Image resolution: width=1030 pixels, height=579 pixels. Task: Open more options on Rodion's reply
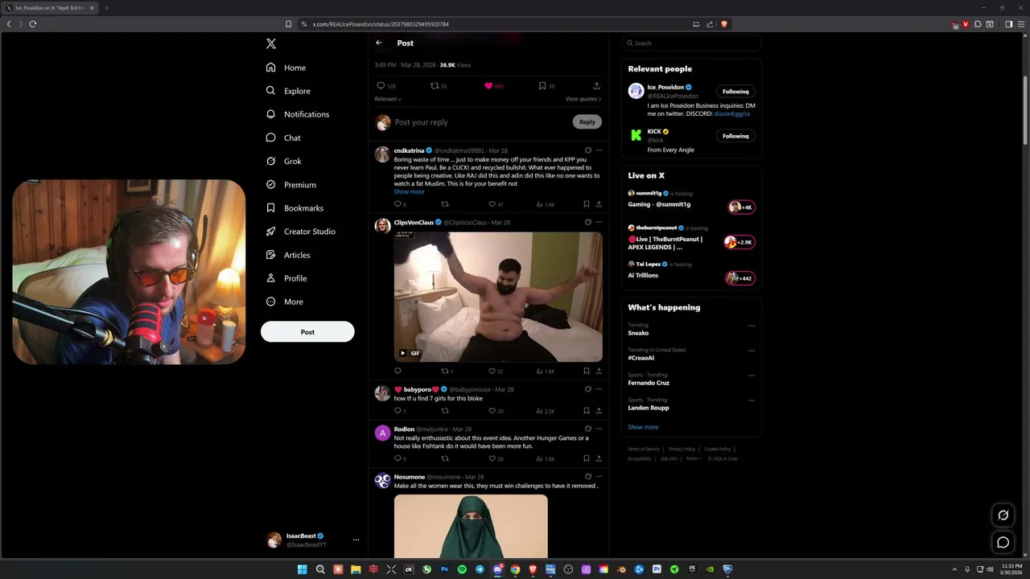(x=599, y=429)
